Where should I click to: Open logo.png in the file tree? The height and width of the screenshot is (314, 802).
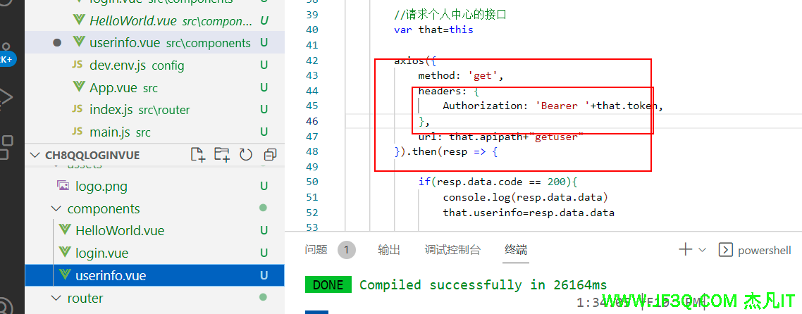tap(101, 187)
